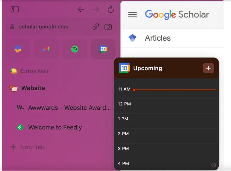Screen dimensions: 231x171
Task: Click the forward navigation arrow
Action: [96, 9]
